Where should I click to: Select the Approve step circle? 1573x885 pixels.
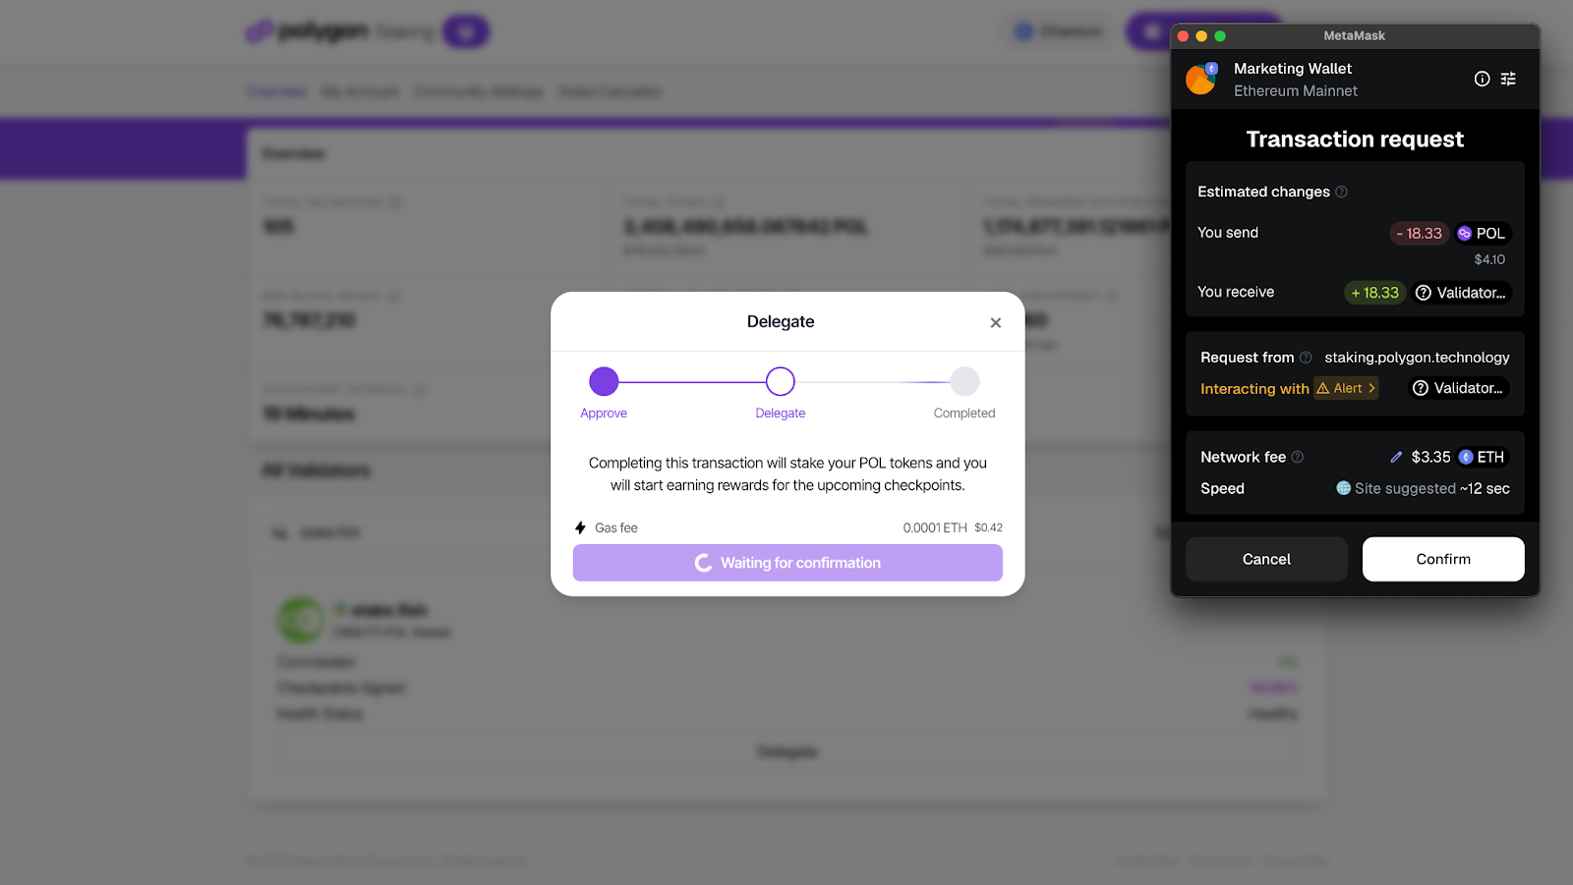coord(604,381)
